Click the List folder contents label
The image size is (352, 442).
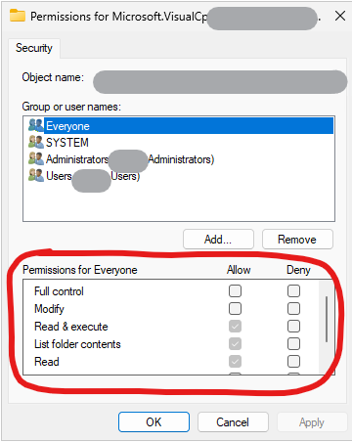pyautogui.click(x=77, y=344)
